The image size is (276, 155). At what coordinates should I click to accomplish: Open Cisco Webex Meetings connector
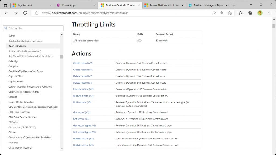(x=20, y=148)
